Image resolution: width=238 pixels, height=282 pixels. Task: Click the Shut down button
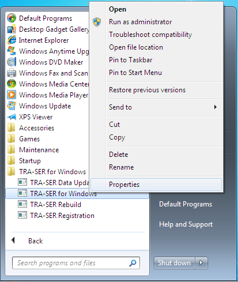coord(175,263)
